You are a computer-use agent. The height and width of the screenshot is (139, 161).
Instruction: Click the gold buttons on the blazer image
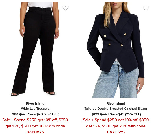tap(115, 40)
